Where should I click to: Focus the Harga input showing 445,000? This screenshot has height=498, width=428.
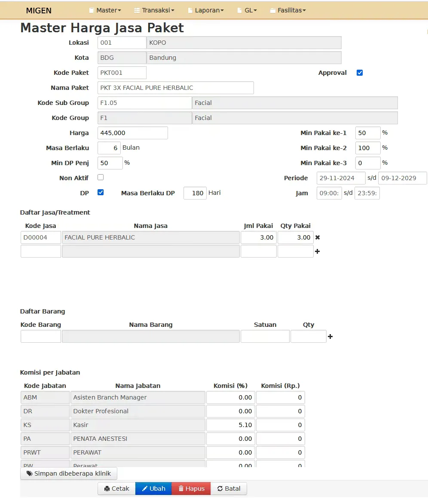(x=133, y=133)
